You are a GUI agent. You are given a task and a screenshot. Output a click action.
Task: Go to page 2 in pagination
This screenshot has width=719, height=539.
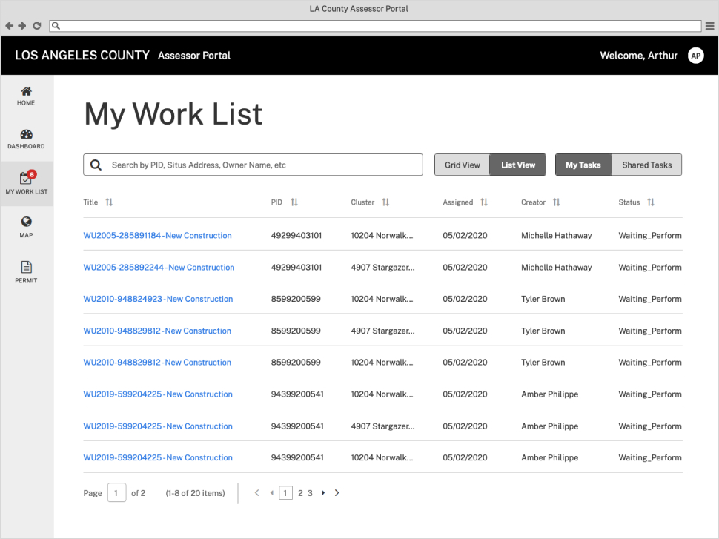[x=300, y=493]
